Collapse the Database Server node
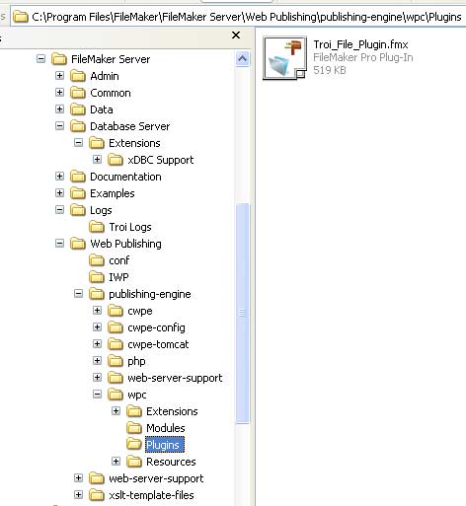The width and height of the screenshot is (466, 506). (x=59, y=126)
